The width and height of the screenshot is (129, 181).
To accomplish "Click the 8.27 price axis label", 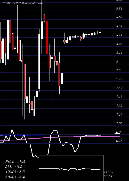I will click(x=119, y=44).
